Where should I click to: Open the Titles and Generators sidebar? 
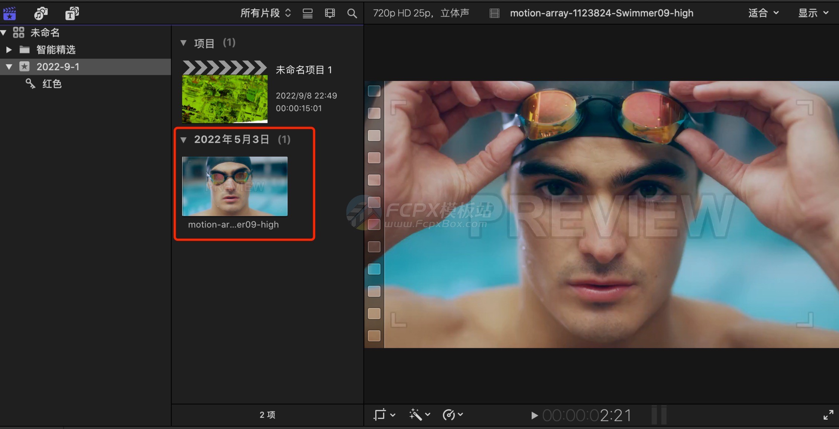point(72,13)
